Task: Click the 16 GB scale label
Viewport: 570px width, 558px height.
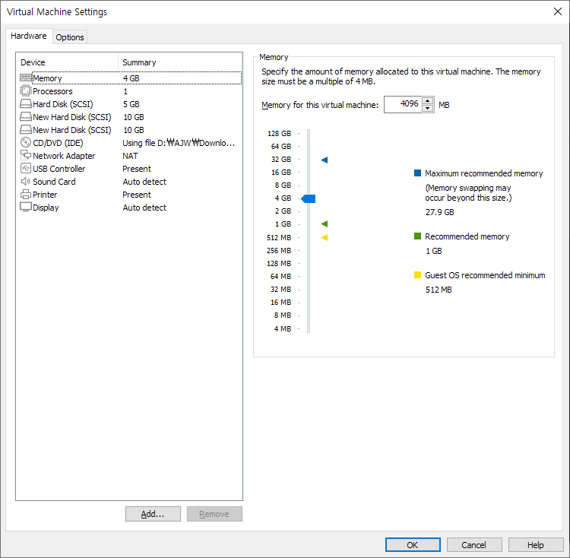Action: (281, 172)
